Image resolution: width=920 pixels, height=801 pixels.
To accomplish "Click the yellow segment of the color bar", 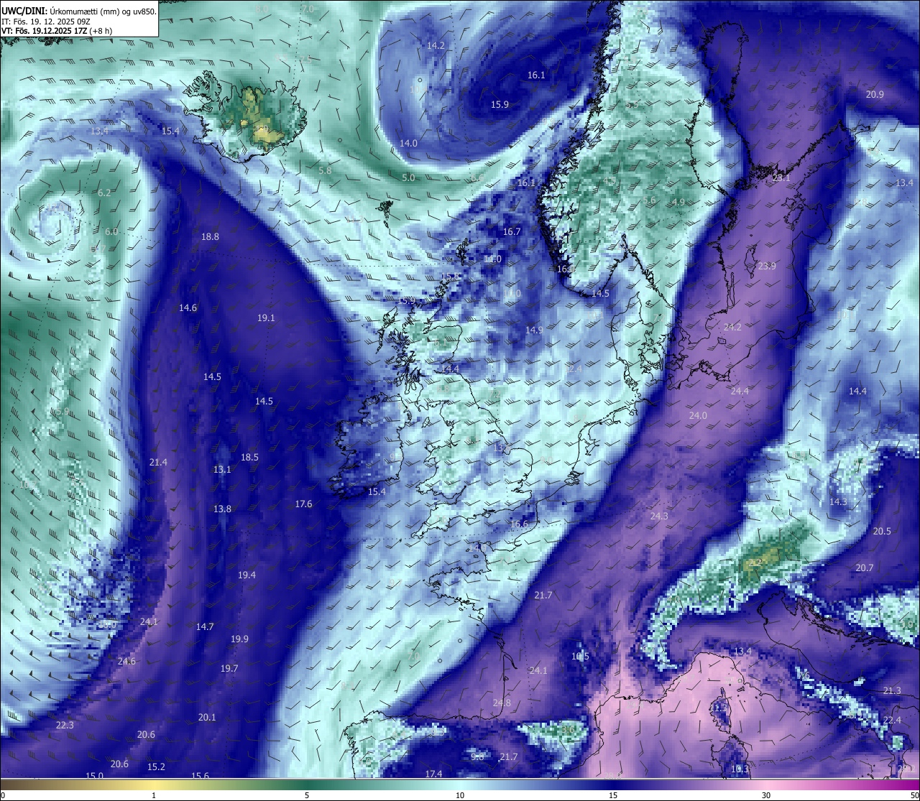I will pyautogui.click(x=154, y=784).
